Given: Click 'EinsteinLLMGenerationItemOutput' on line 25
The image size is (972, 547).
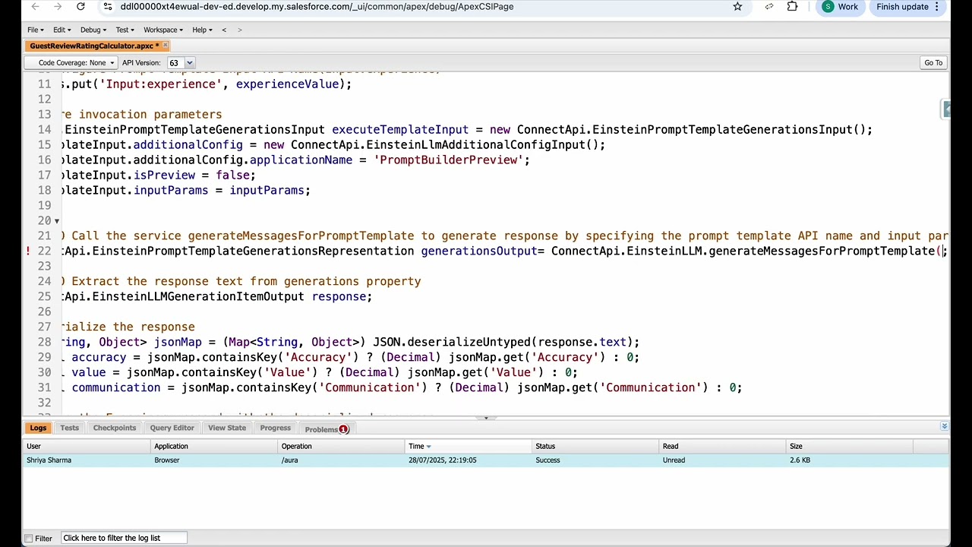Looking at the screenshot, I should coord(198,297).
